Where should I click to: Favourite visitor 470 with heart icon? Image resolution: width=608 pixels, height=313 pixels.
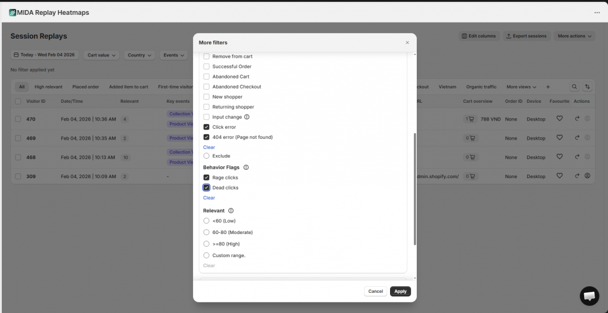click(559, 119)
